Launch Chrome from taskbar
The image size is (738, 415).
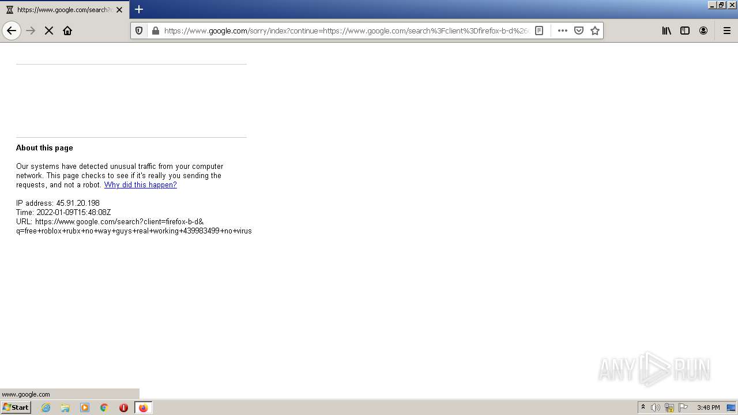(104, 408)
